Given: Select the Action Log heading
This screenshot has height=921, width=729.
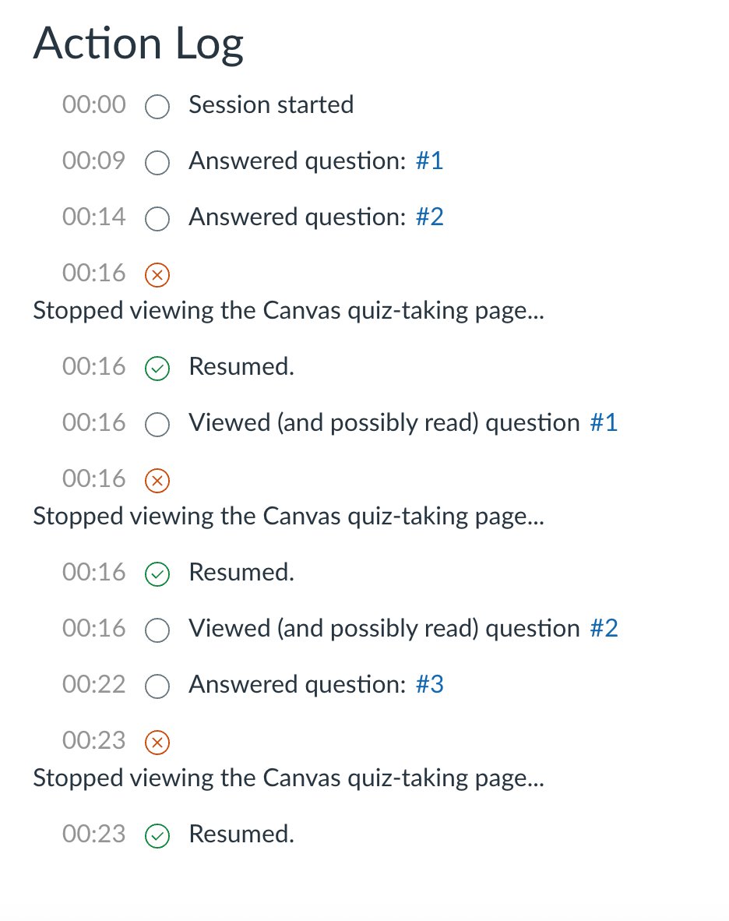Looking at the screenshot, I should (x=138, y=44).
